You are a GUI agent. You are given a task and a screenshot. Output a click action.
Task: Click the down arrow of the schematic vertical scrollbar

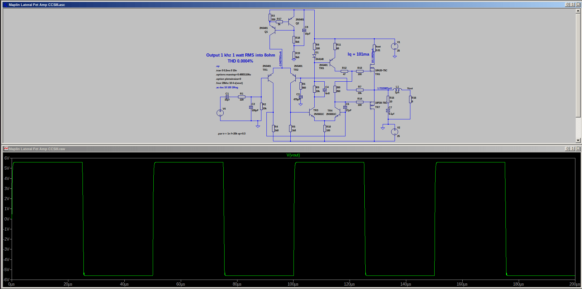click(578, 140)
